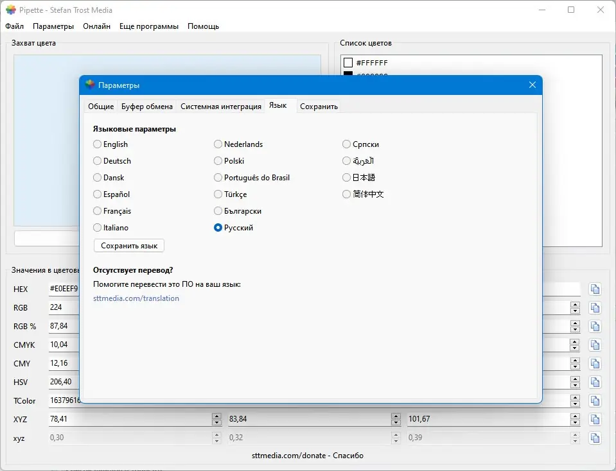The height and width of the screenshot is (471, 616).
Task: Adjust the TColor row right spinner
Action: click(575, 401)
